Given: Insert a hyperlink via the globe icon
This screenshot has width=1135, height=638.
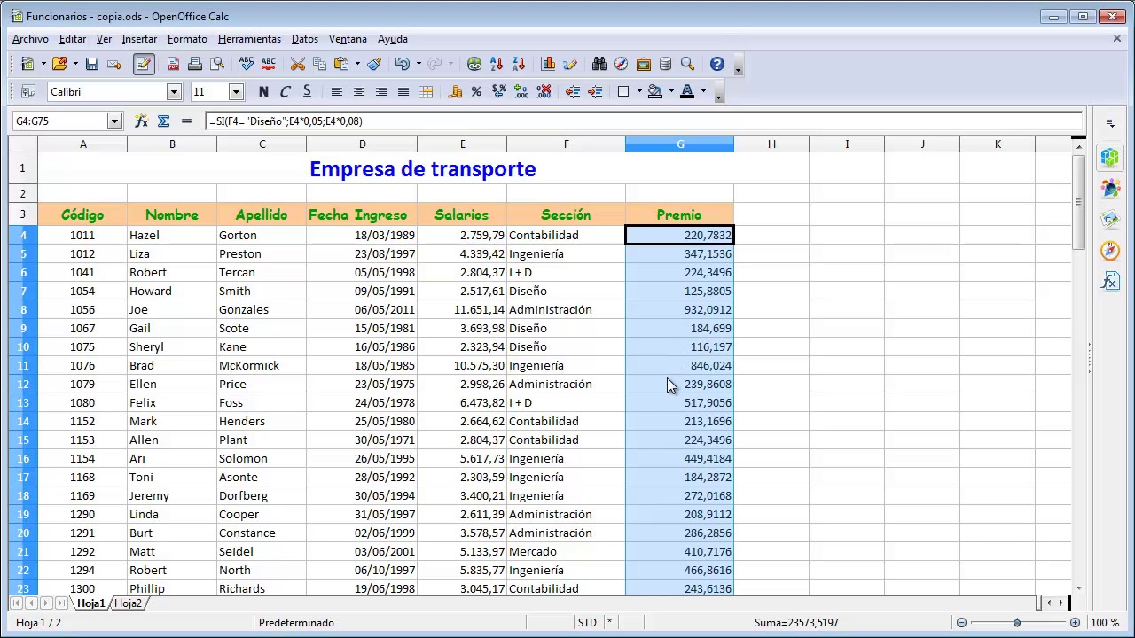Looking at the screenshot, I should (x=474, y=64).
